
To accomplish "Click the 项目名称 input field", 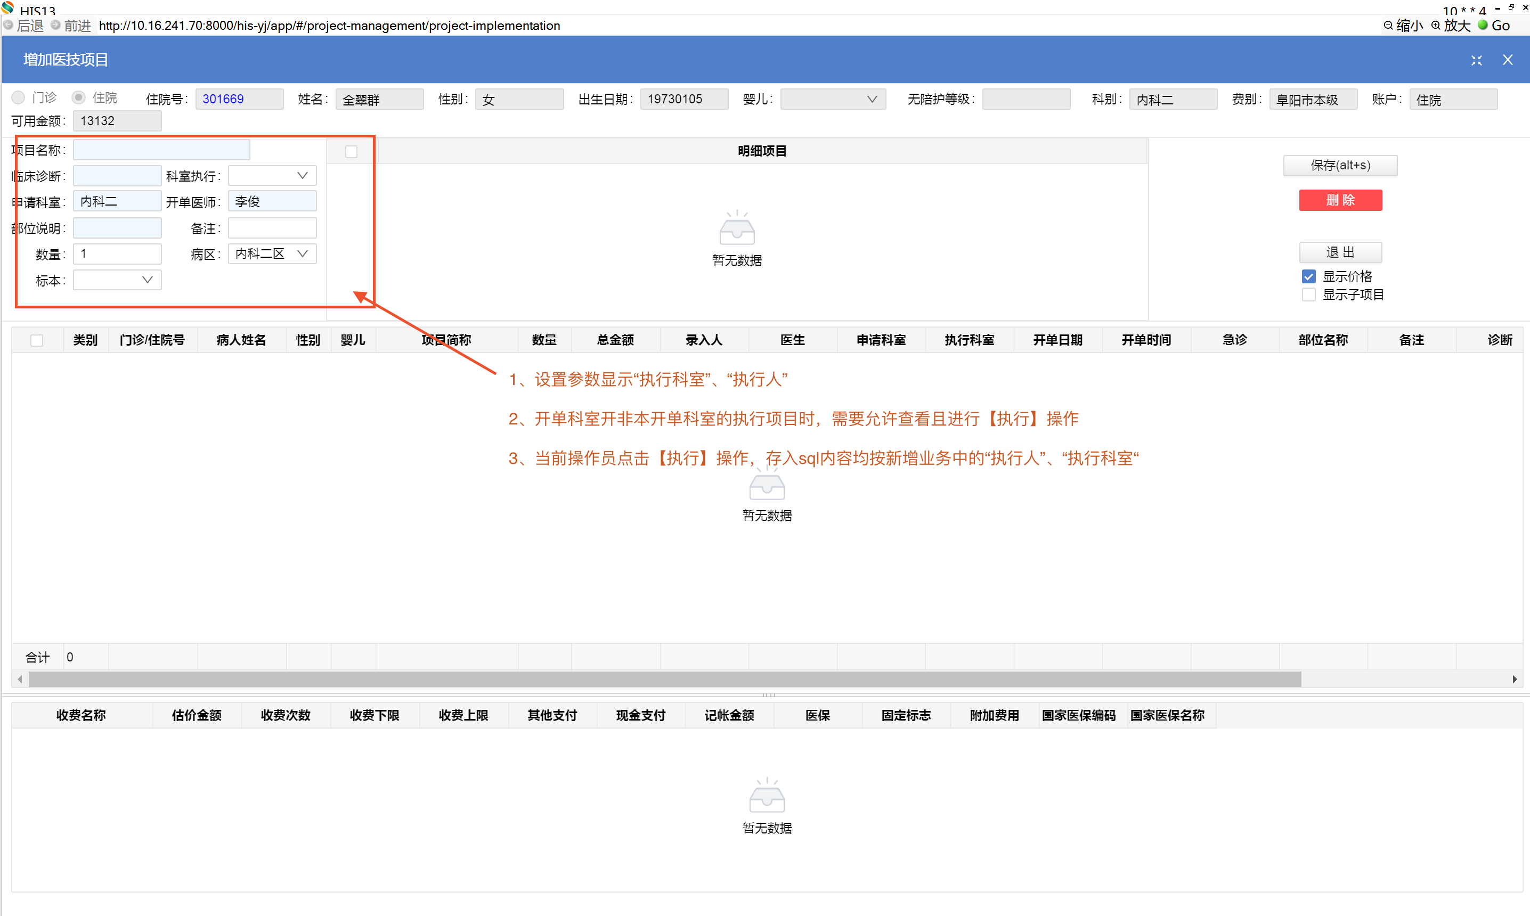I will pos(161,150).
